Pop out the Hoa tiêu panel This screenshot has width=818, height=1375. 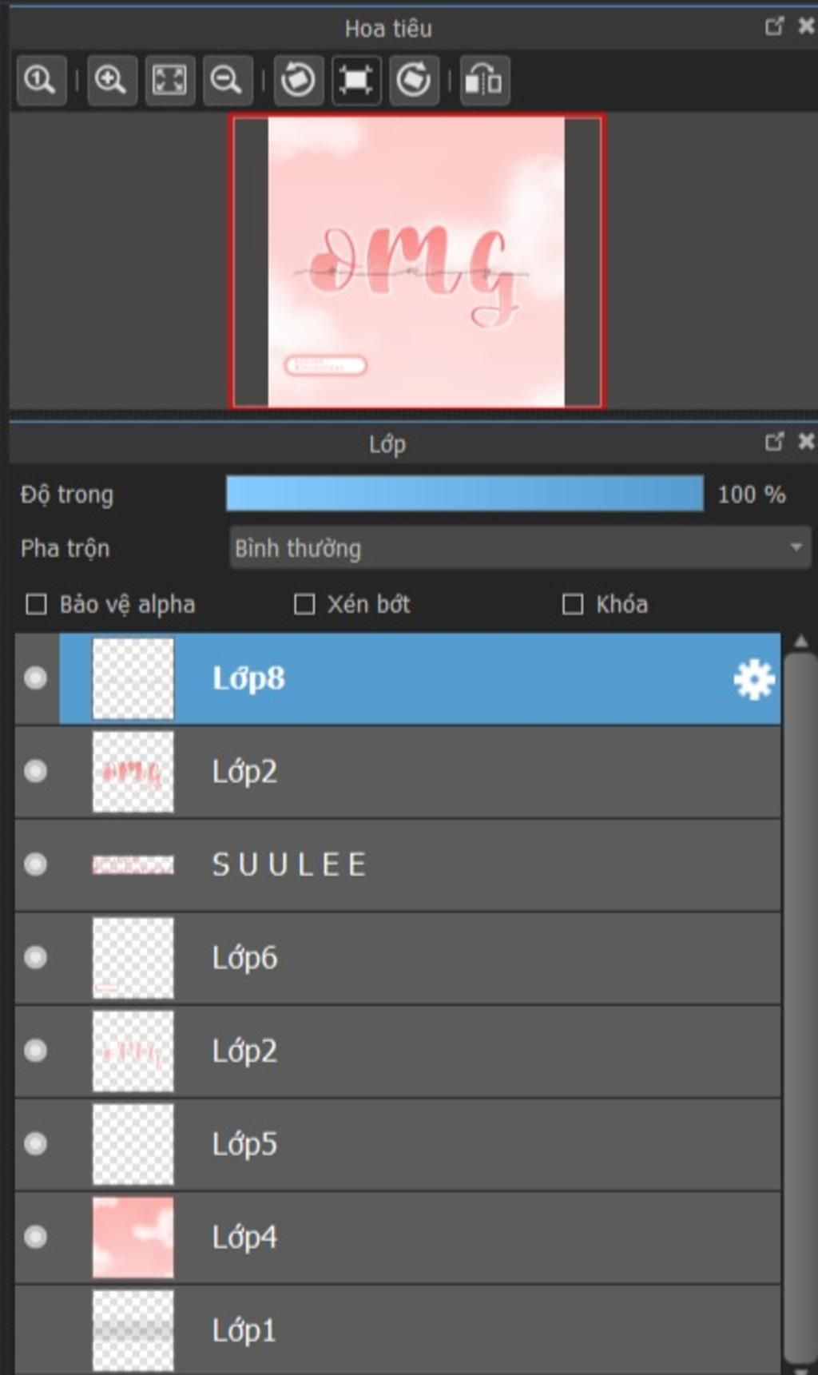pyautogui.click(x=774, y=26)
